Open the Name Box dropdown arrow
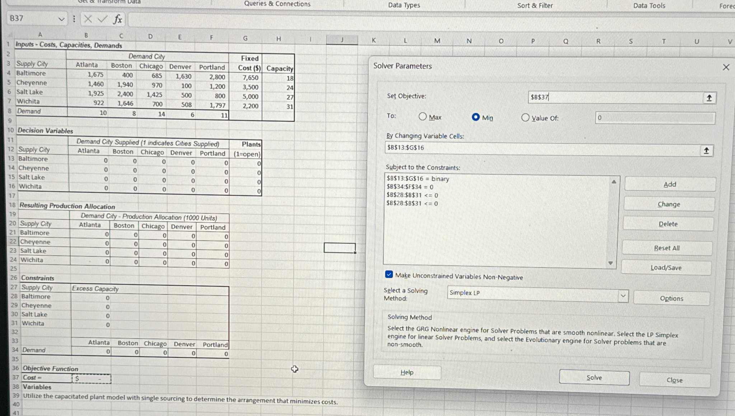 [61, 19]
